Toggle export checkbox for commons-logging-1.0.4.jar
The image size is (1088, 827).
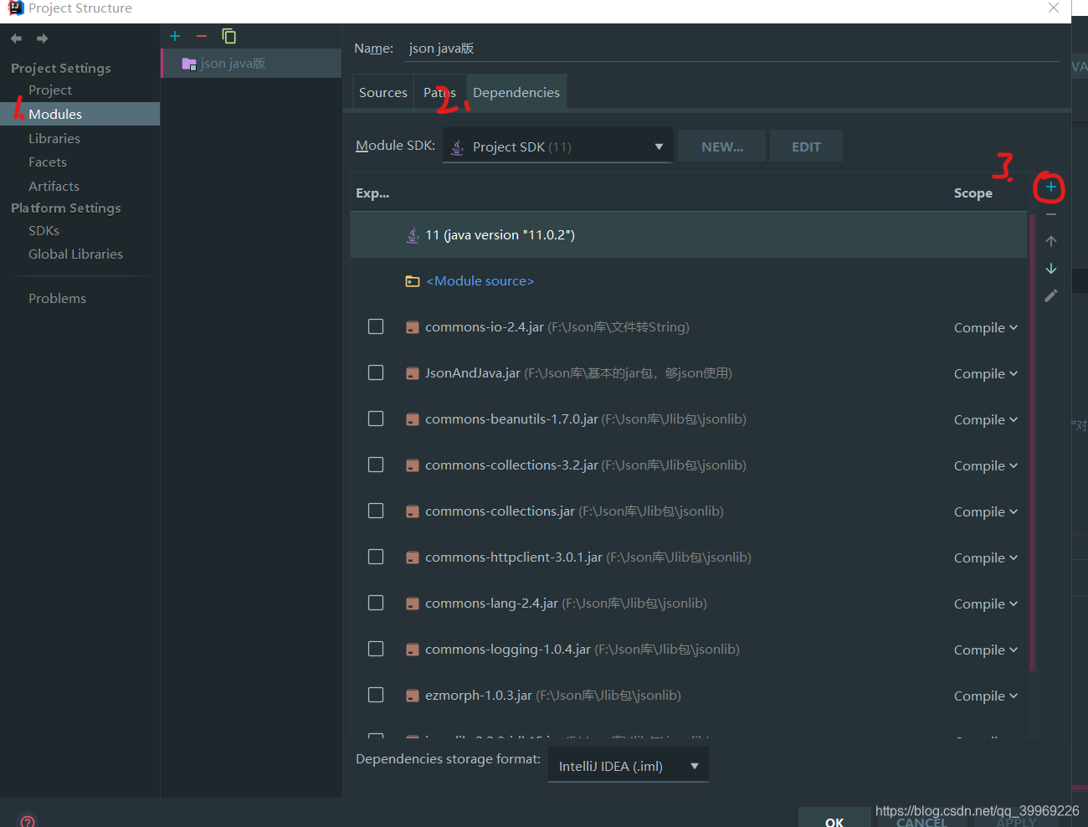click(376, 649)
